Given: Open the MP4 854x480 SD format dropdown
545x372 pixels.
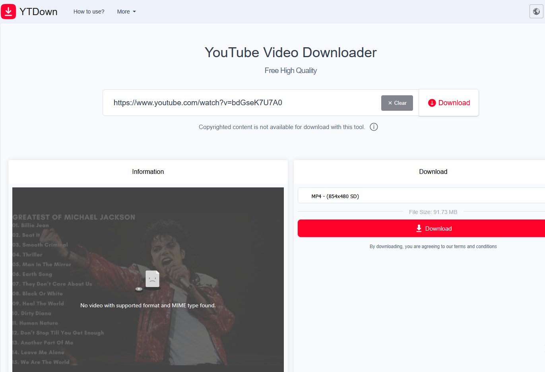Looking at the screenshot, I should coord(421,196).
